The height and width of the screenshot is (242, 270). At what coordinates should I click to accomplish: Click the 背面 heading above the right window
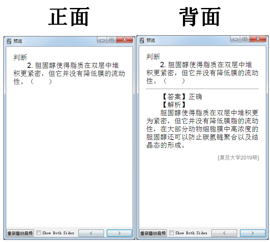(200, 17)
